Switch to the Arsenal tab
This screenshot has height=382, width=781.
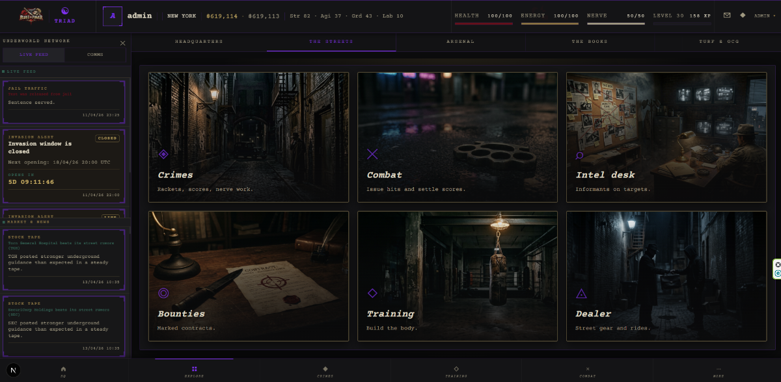(460, 42)
